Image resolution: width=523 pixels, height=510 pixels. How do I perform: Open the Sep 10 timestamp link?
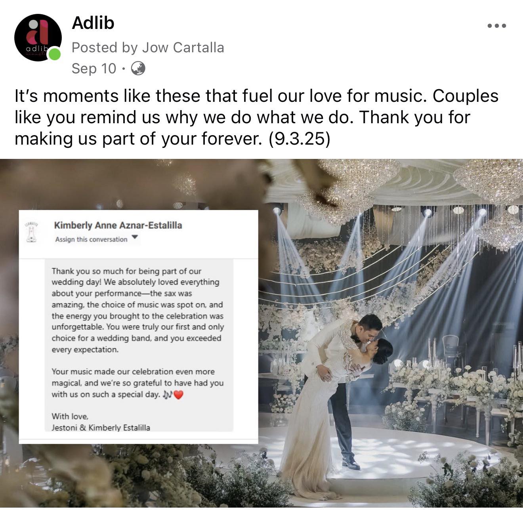(x=94, y=69)
